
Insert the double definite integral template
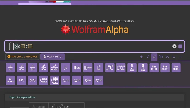point(110,68)
